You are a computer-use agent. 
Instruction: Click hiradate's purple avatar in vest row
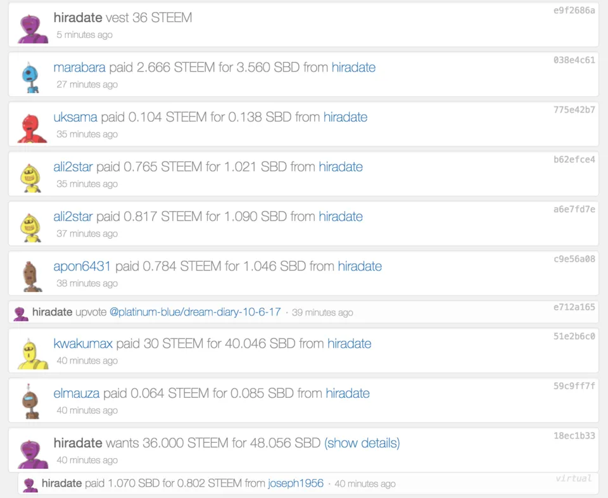coord(32,27)
